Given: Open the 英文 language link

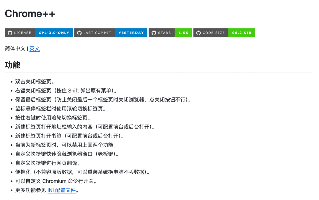Looking at the screenshot, I should (x=35, y=49).
